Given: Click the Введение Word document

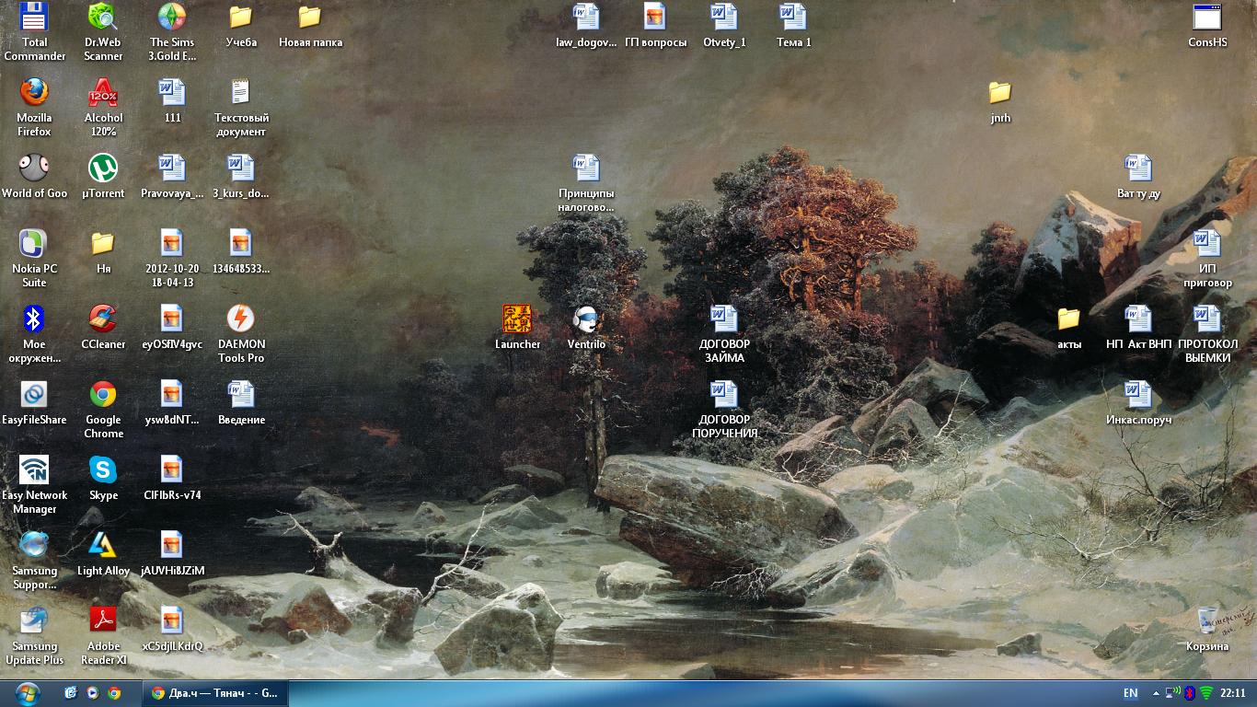Looking at the screenshot, I should pos(241,402).
